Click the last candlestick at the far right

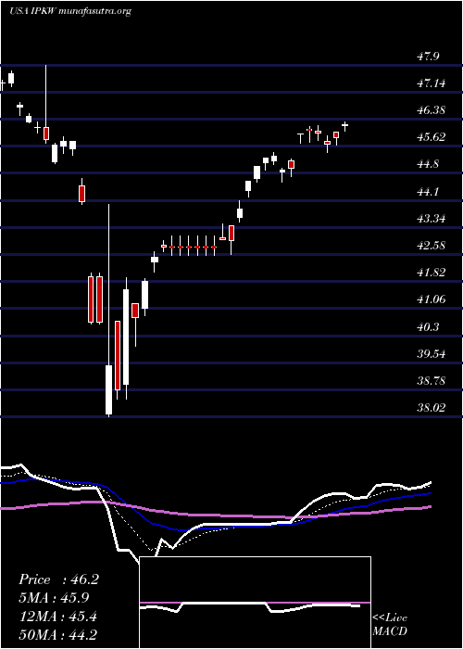(344, 126)
